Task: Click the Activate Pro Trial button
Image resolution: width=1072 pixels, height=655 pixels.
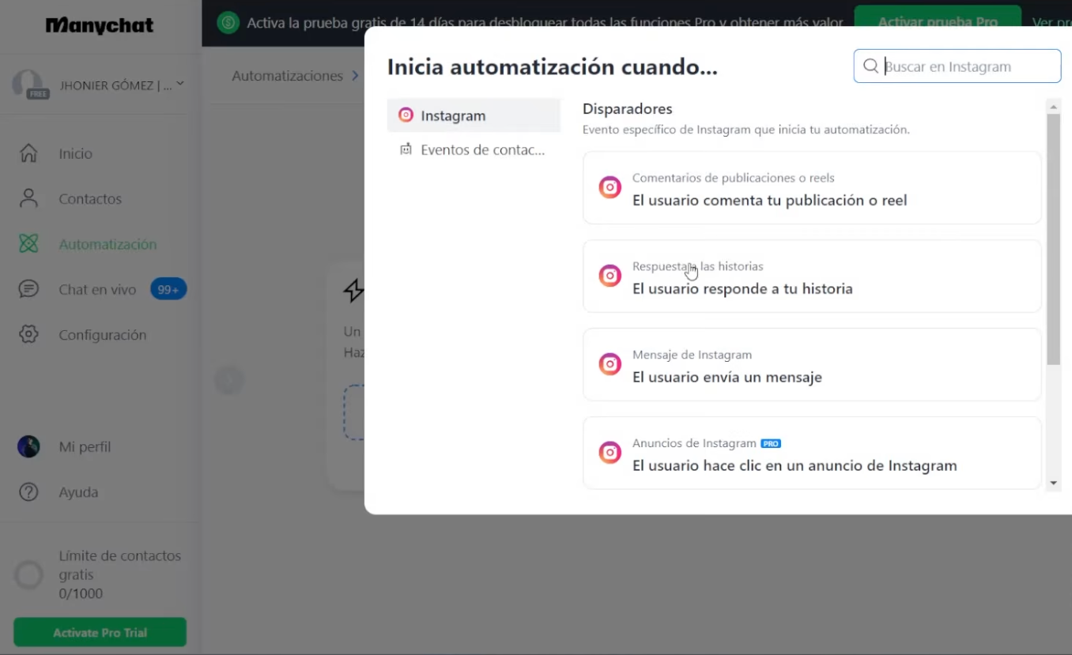Action: 100,632
